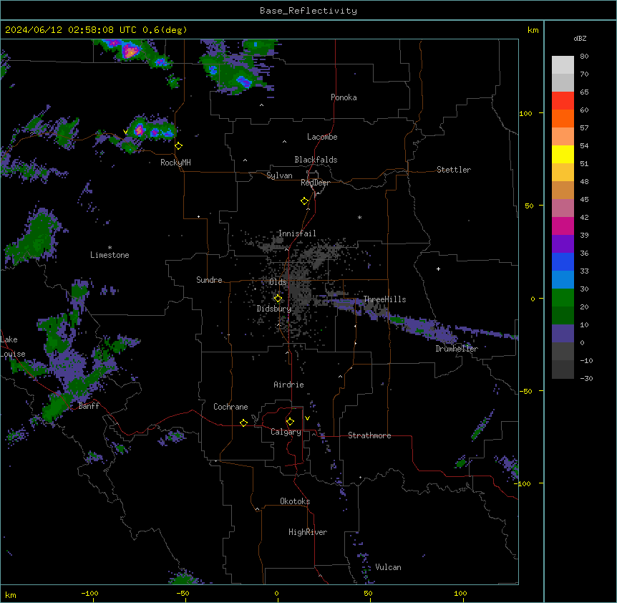Click the km label at top right
617x603 pixels.
(x=533, y=30)
